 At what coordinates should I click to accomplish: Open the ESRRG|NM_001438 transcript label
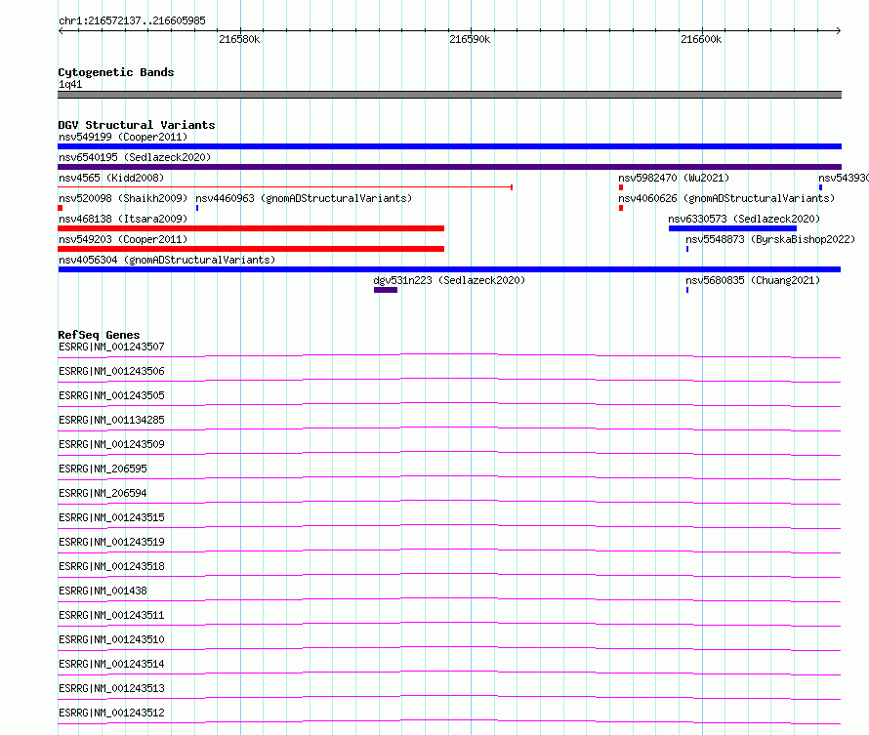(103, 591)
